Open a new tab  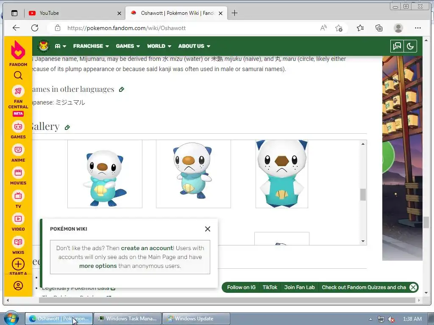coord(234,13)
